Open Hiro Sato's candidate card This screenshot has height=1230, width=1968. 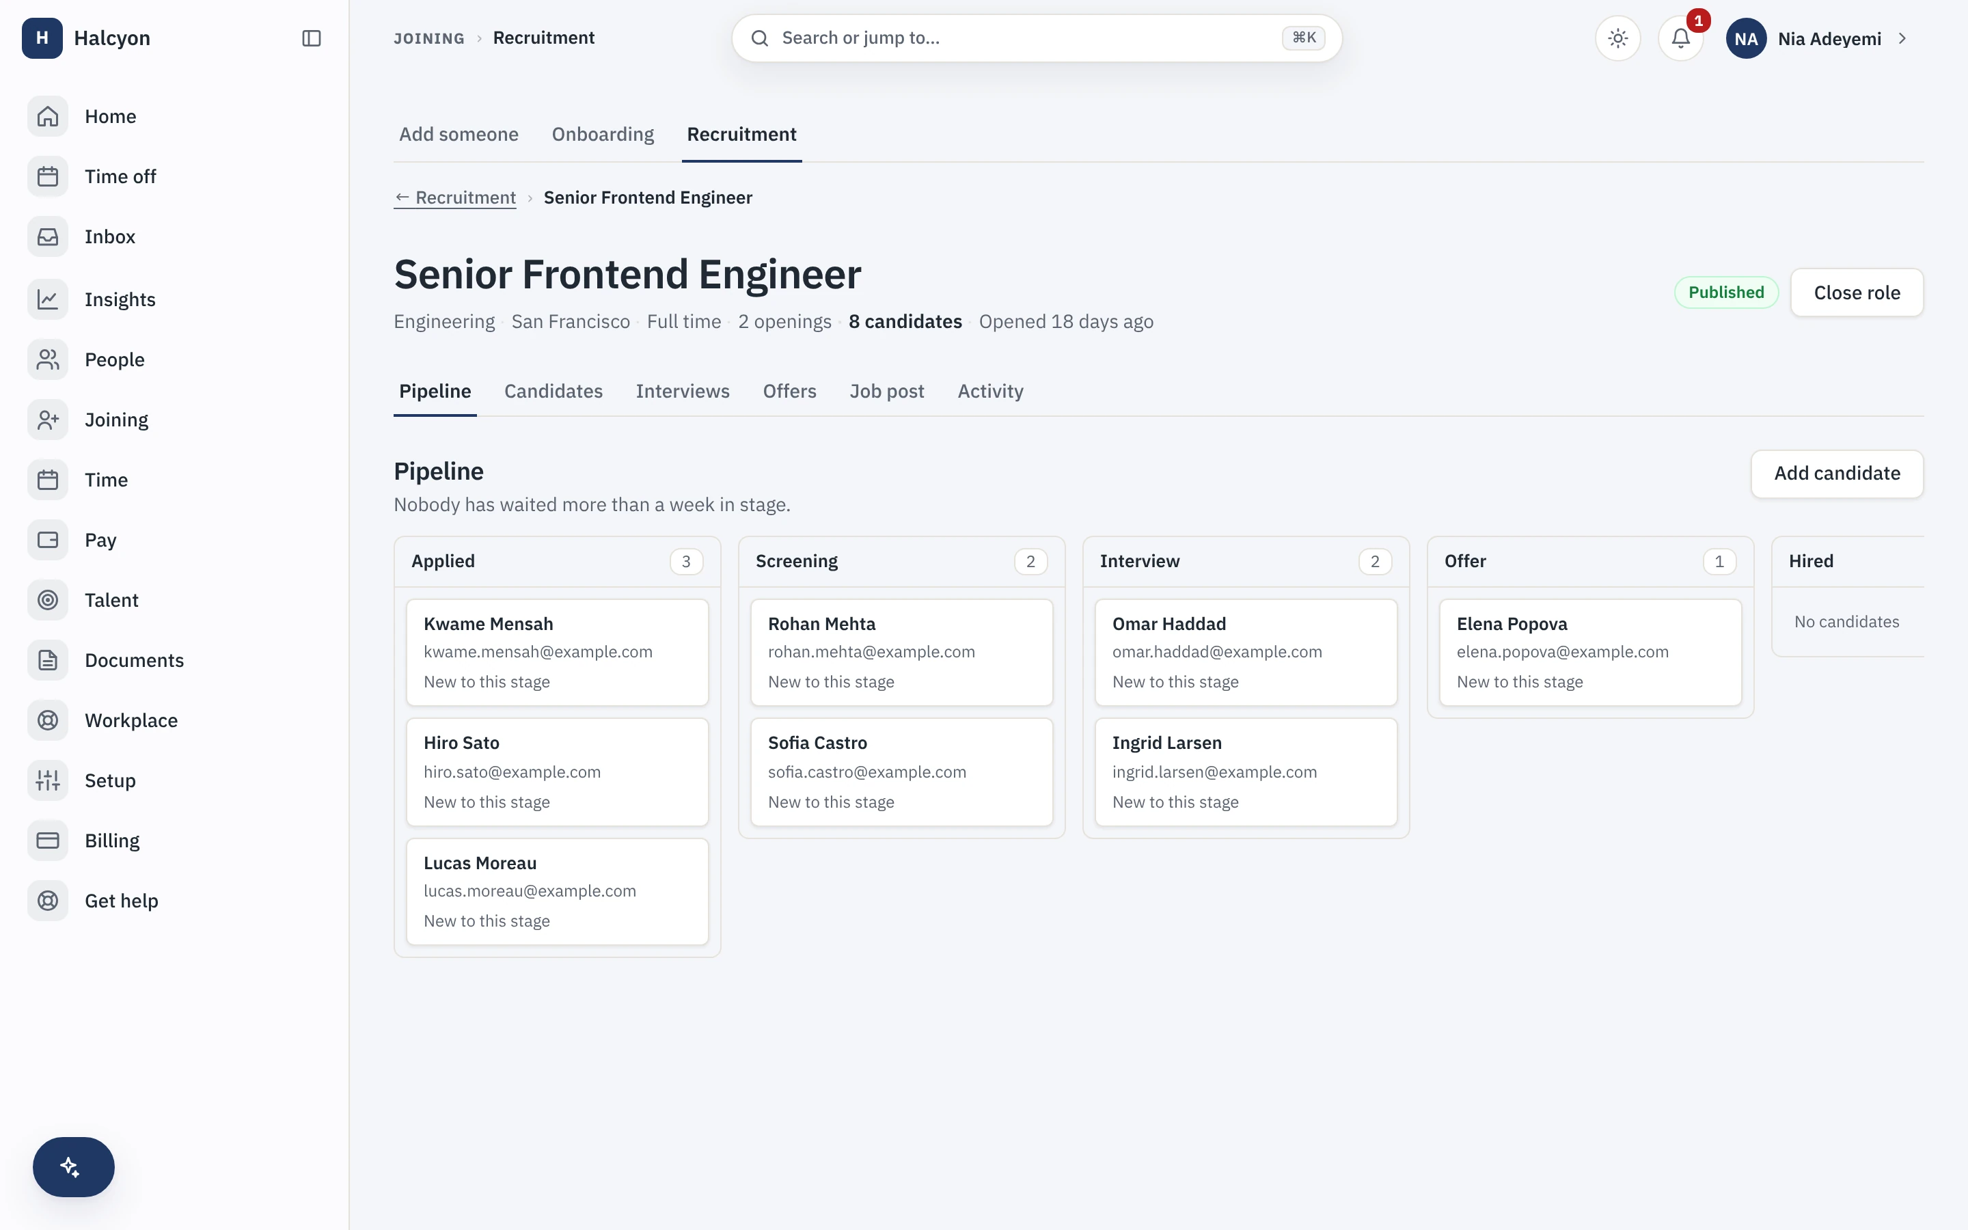tap(557, 772)
